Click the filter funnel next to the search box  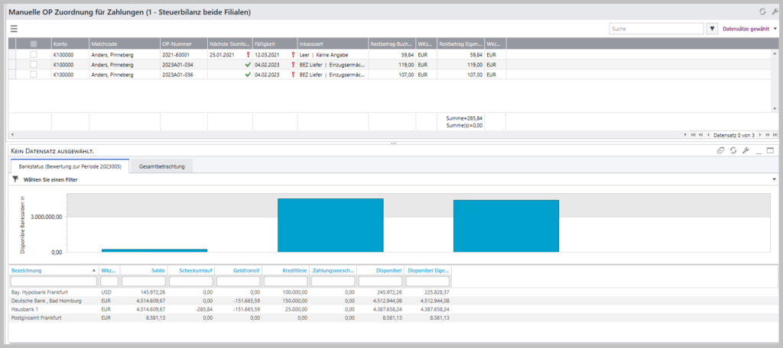tap(713, 29)
